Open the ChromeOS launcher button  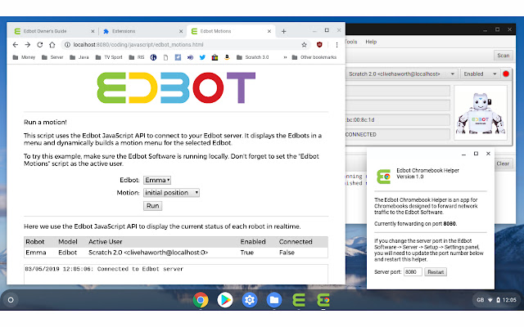pyautogui.click(x=11, y=300)
